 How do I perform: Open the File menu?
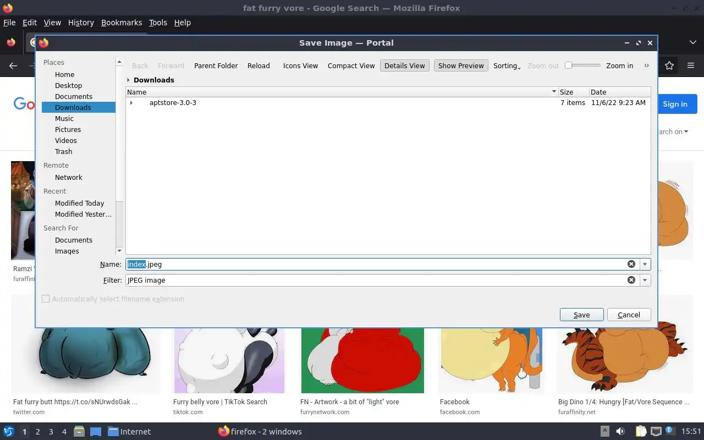(x=9, y=23)
